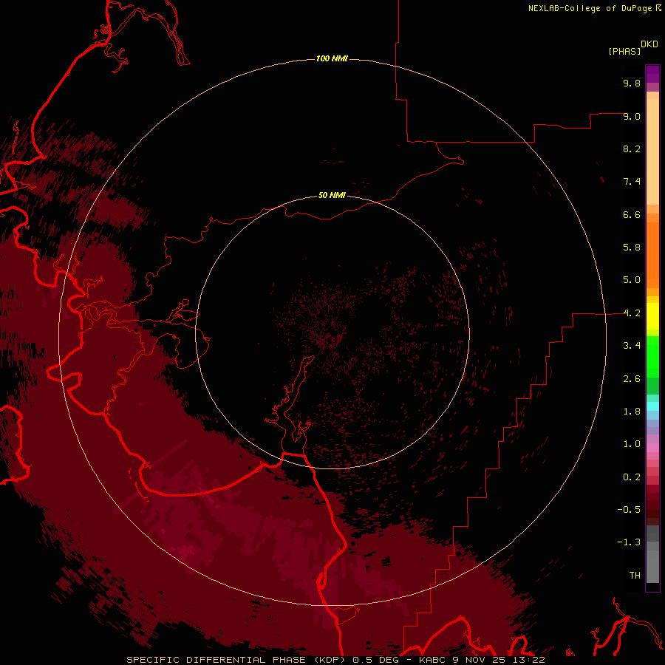Select the -0.5 scale value

[x=629, y=510]
